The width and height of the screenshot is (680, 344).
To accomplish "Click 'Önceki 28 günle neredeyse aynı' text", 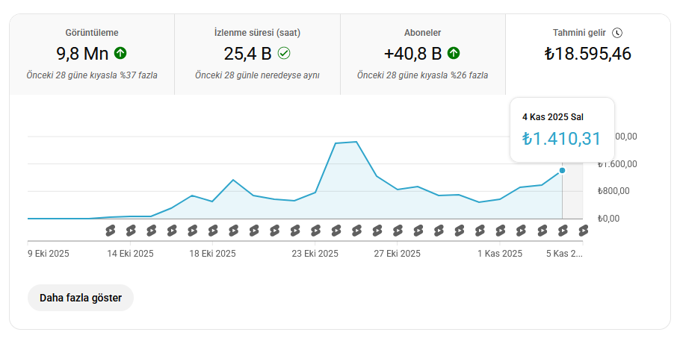I will (257, 75).
